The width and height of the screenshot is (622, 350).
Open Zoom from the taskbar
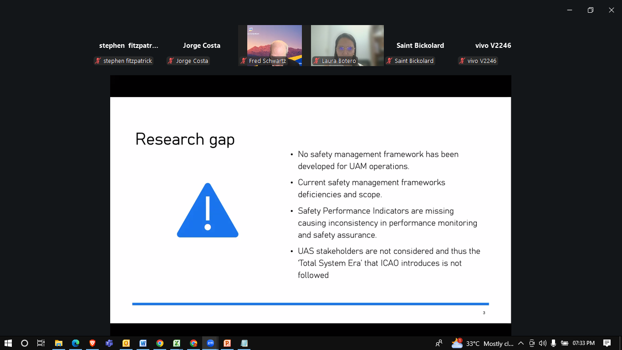210,343
